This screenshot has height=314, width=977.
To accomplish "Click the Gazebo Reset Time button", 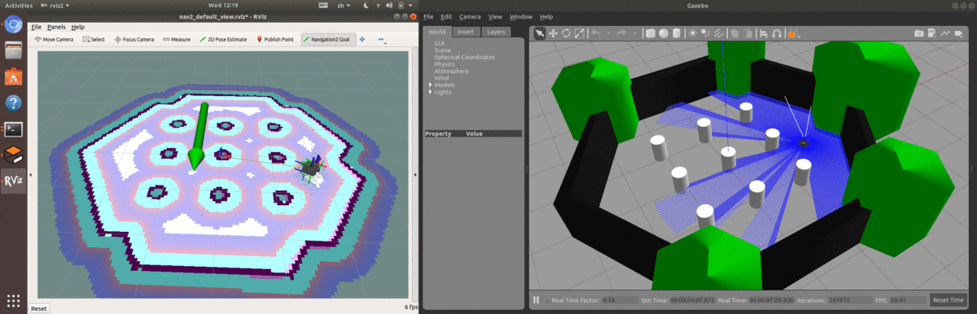I will [949, 300].
